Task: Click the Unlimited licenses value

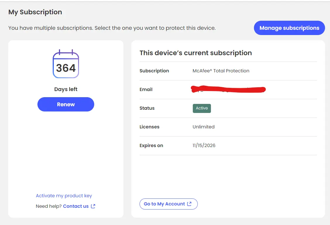Action: point(204,127)
